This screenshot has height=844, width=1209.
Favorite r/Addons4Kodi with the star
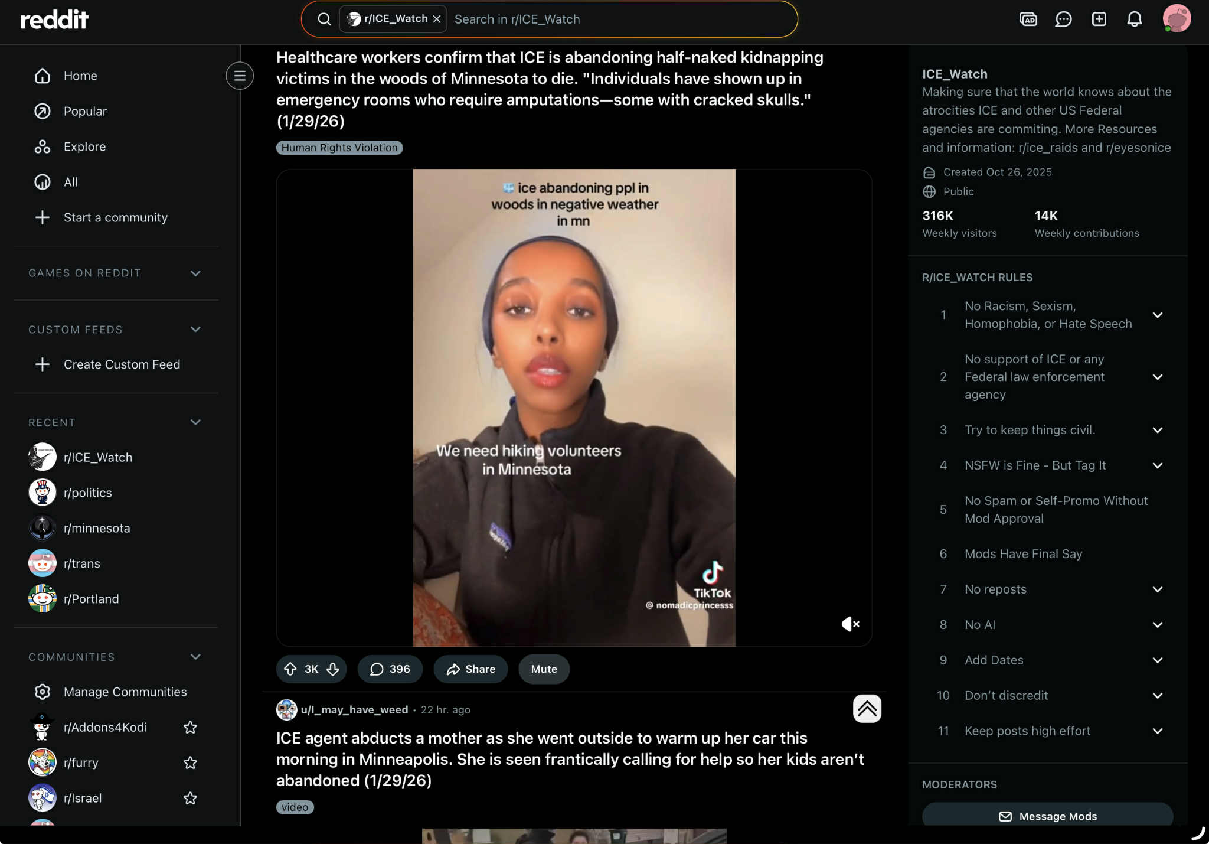pos(190,727)
